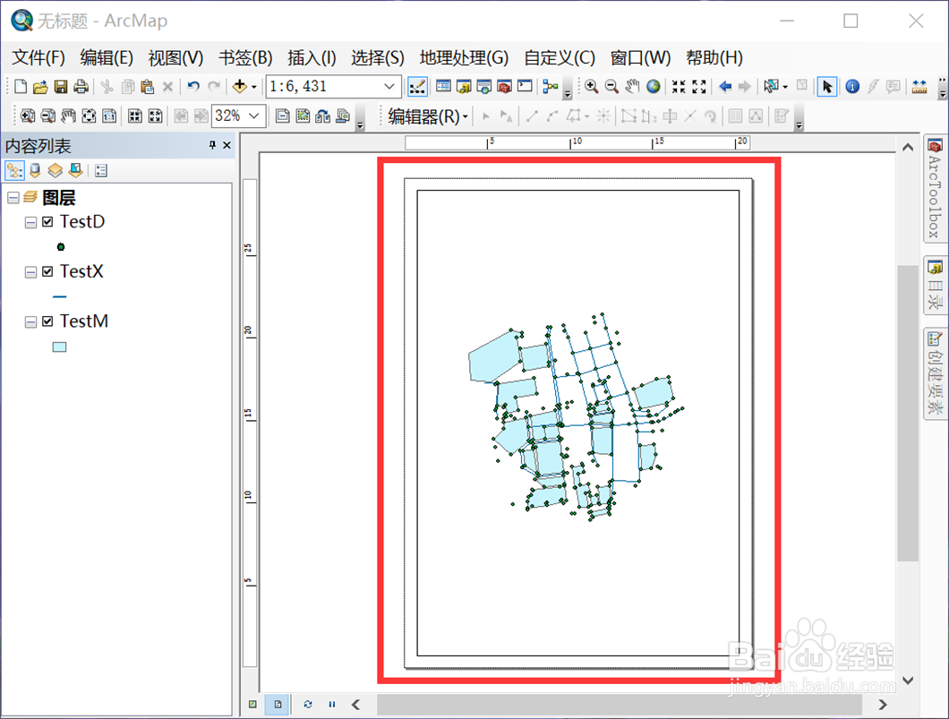Open the 创建要素 side tab
Screen dimensions: 949x719
935,373
